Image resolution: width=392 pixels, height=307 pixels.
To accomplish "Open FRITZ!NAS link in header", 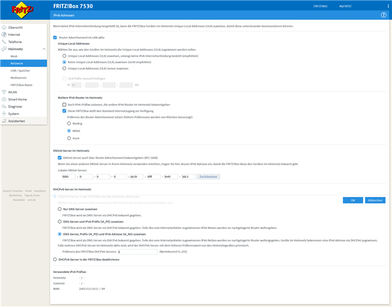I will pos(320,6).
